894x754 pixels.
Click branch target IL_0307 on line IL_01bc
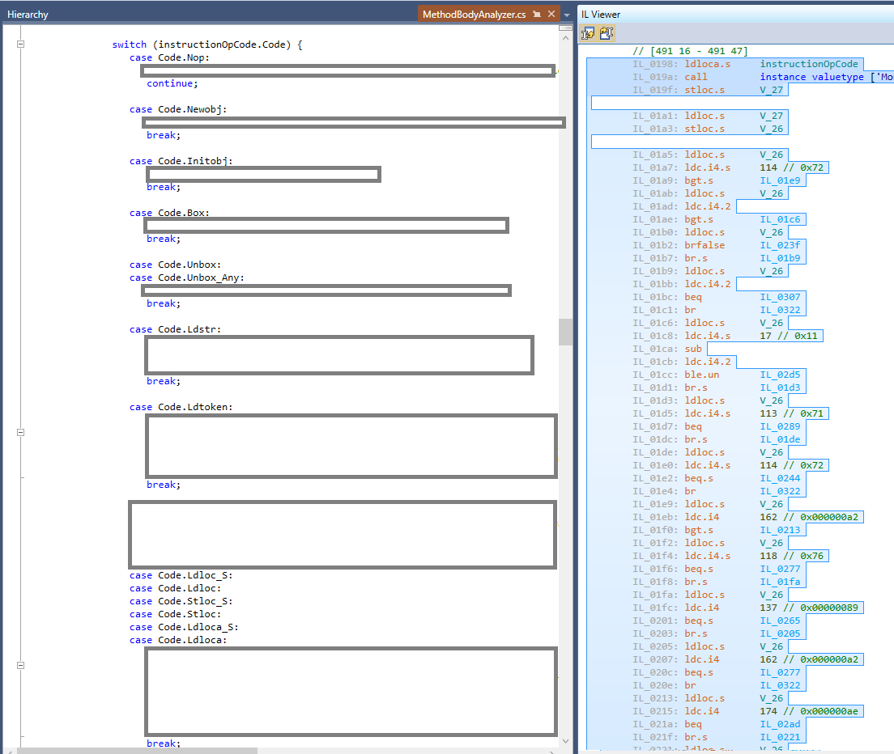pos(780,297)
